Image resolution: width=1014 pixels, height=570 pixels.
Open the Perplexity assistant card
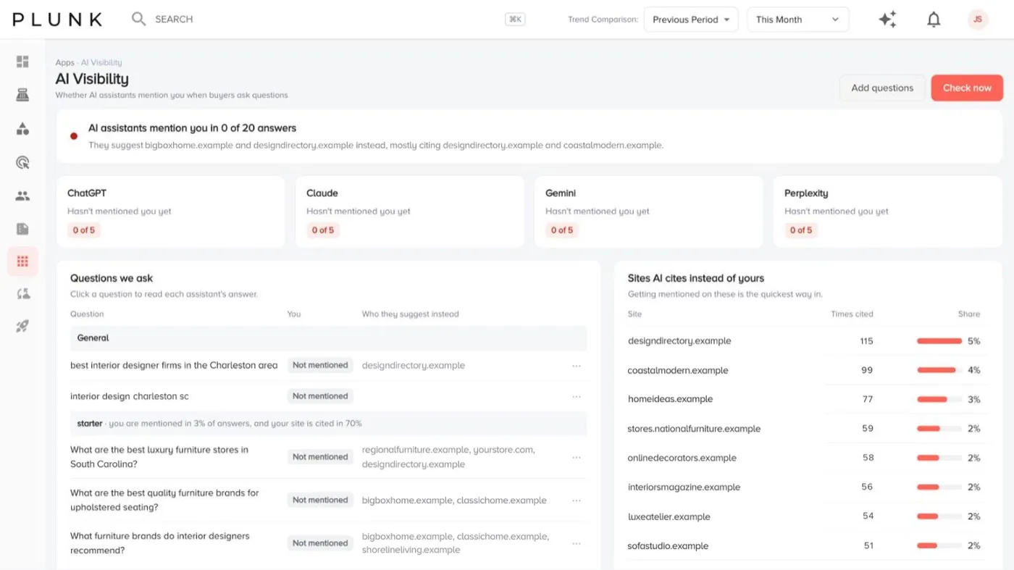click(x=888, y=212)
